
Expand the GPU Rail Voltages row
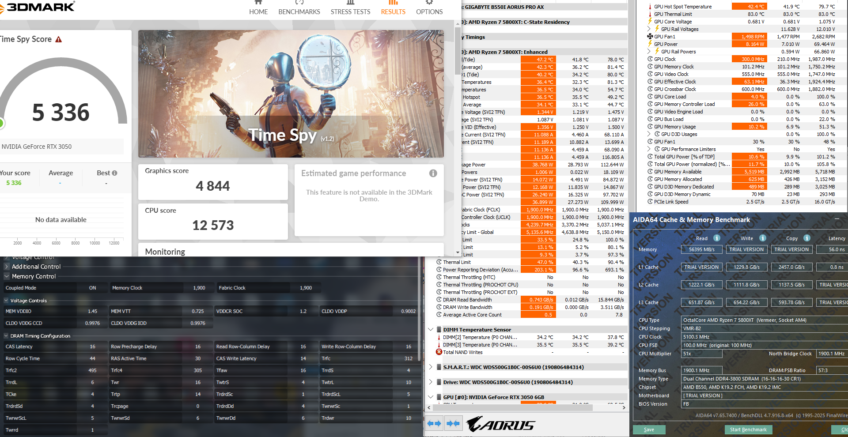(649, 29)
